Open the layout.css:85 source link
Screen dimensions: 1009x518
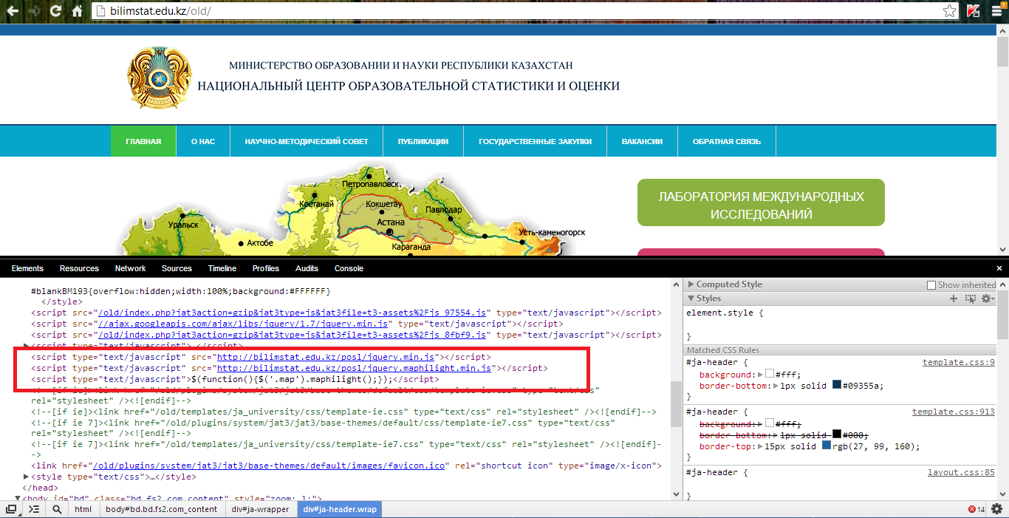pyautogui.click(x=962, y=472)
